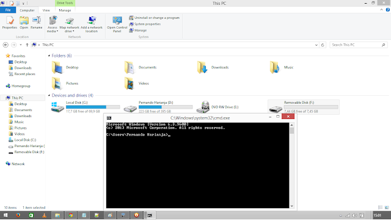Click Local Disk (C:) space usage bar
391x224 pixels.
point(93,107)
